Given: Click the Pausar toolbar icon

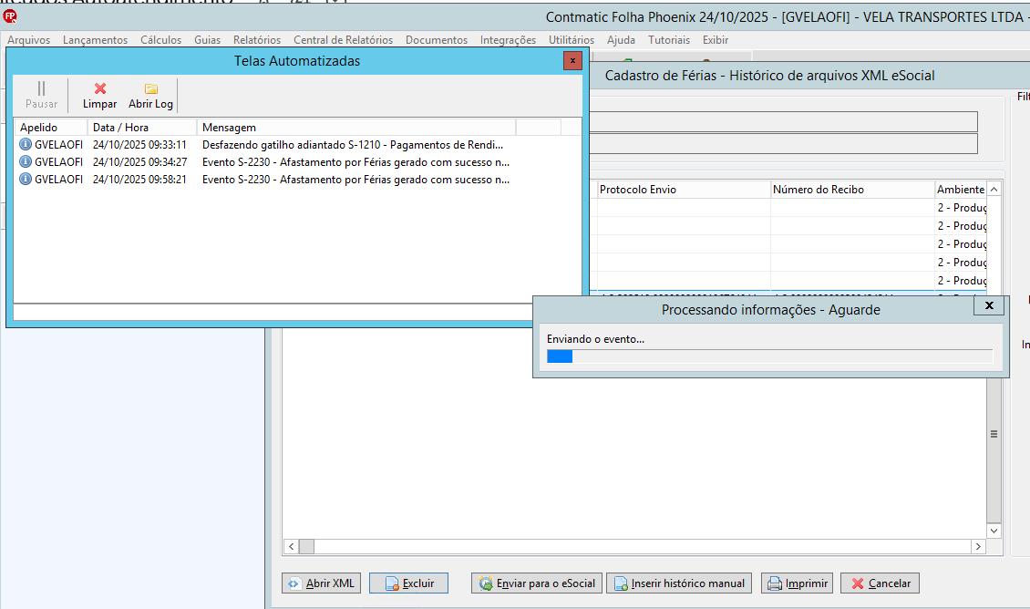Looking at the screenshot, I should tap(41, 95).
